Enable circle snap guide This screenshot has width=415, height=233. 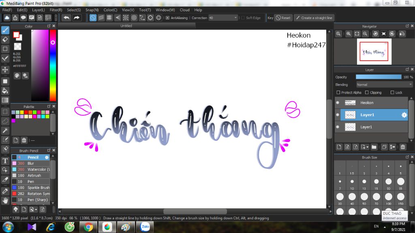134,18
